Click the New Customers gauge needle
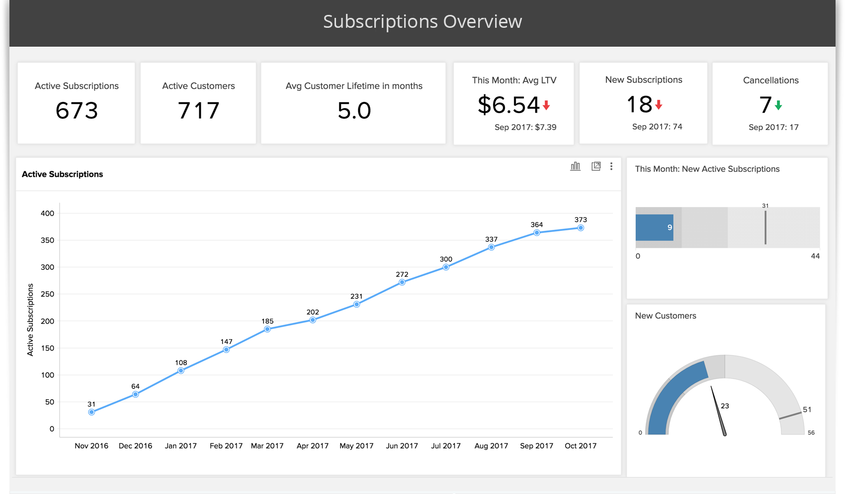845x494 pixels. tap(719, 411)
